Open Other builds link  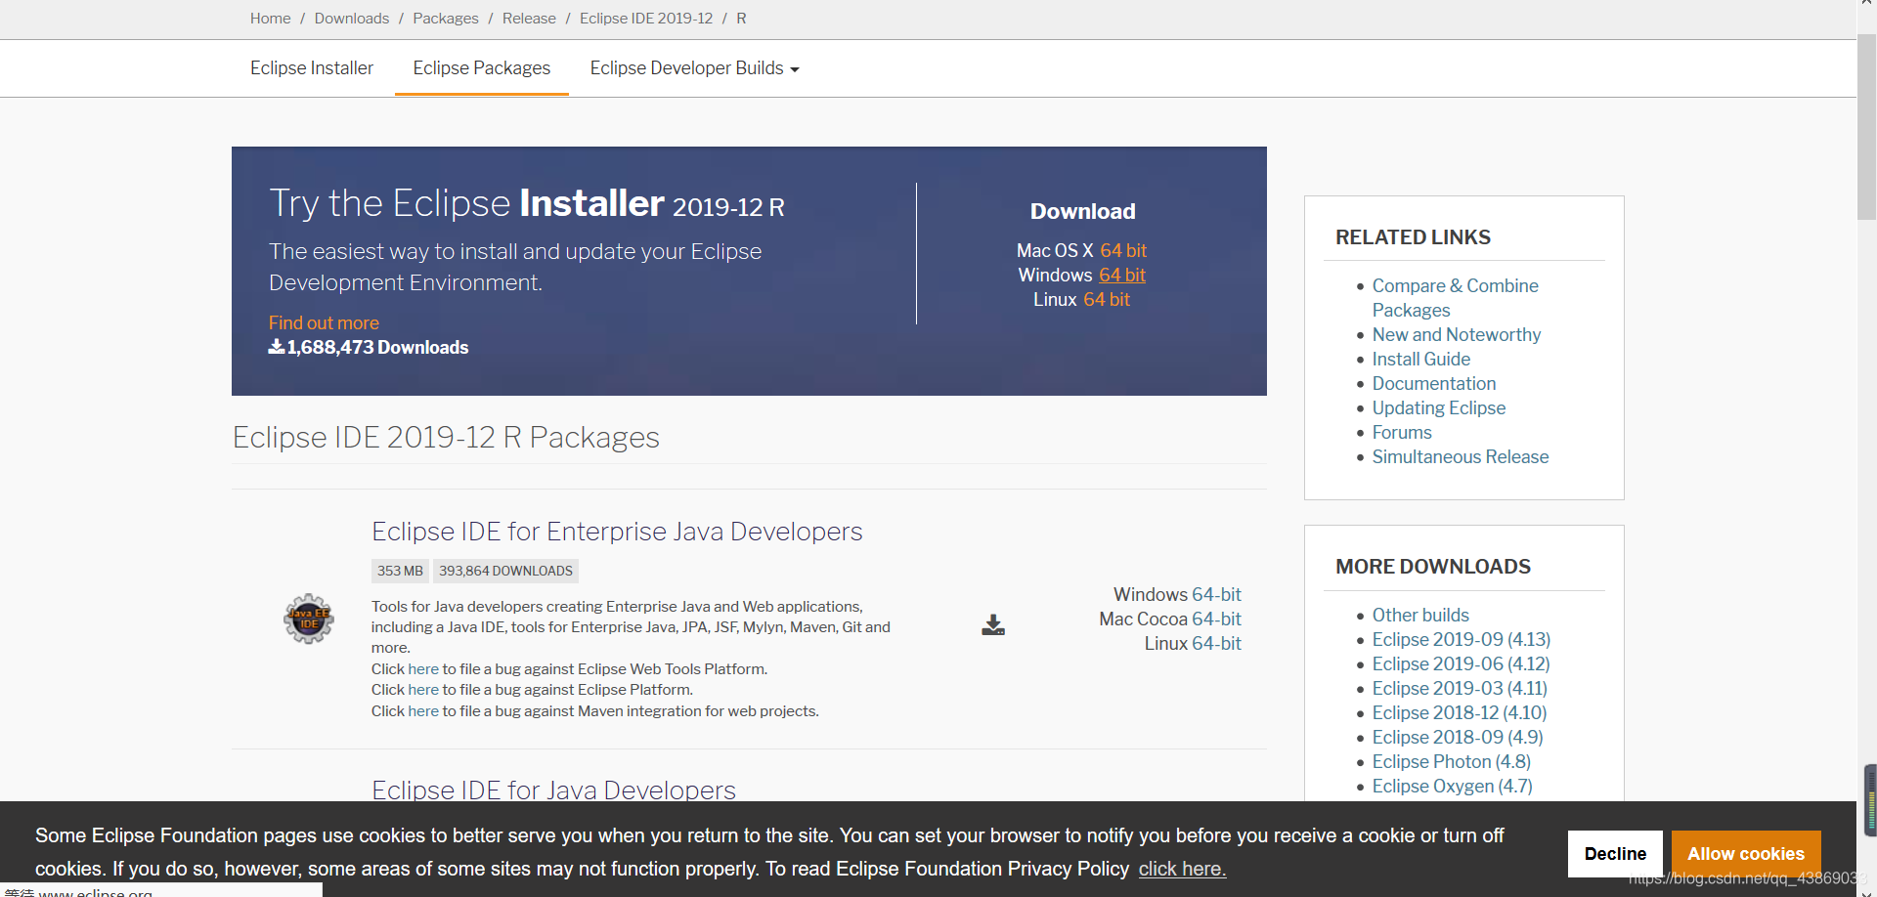click(1420, 616)
